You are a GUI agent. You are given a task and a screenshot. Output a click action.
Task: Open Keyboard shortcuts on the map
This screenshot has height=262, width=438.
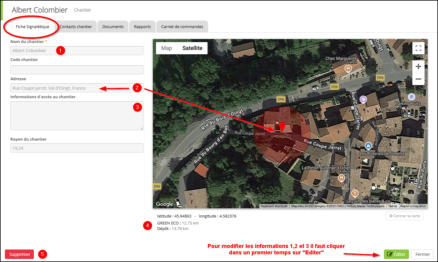[274, 206]
